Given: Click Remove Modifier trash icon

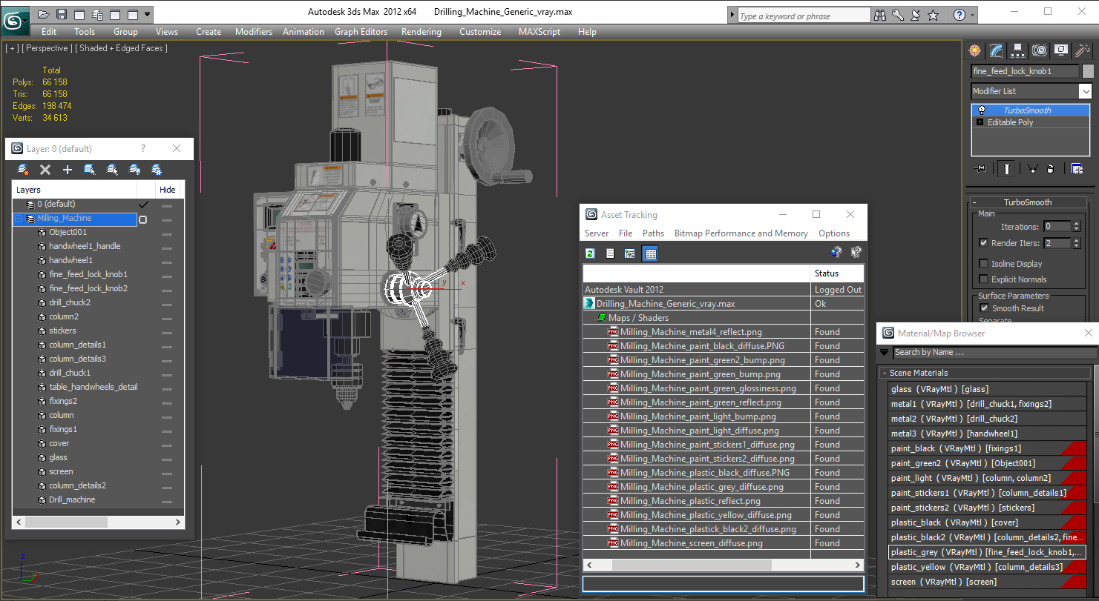Looking at the screenshot, I should tap(1050, 169).
